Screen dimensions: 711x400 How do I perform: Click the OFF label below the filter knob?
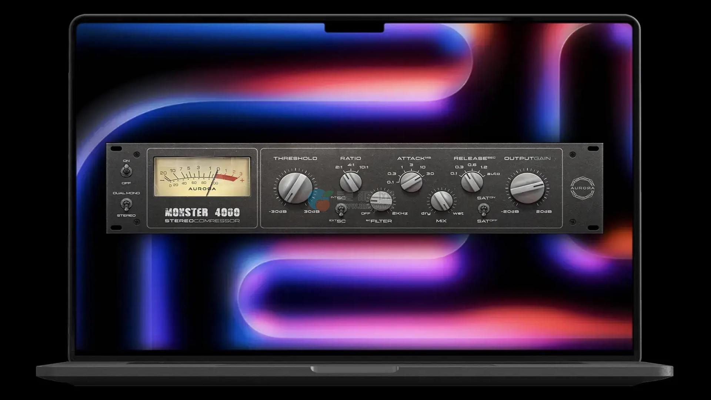tap(365, 213)
